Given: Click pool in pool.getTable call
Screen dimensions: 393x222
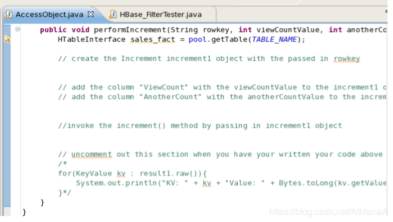Looking at the screenshot, I should click(x=197, y=39).
